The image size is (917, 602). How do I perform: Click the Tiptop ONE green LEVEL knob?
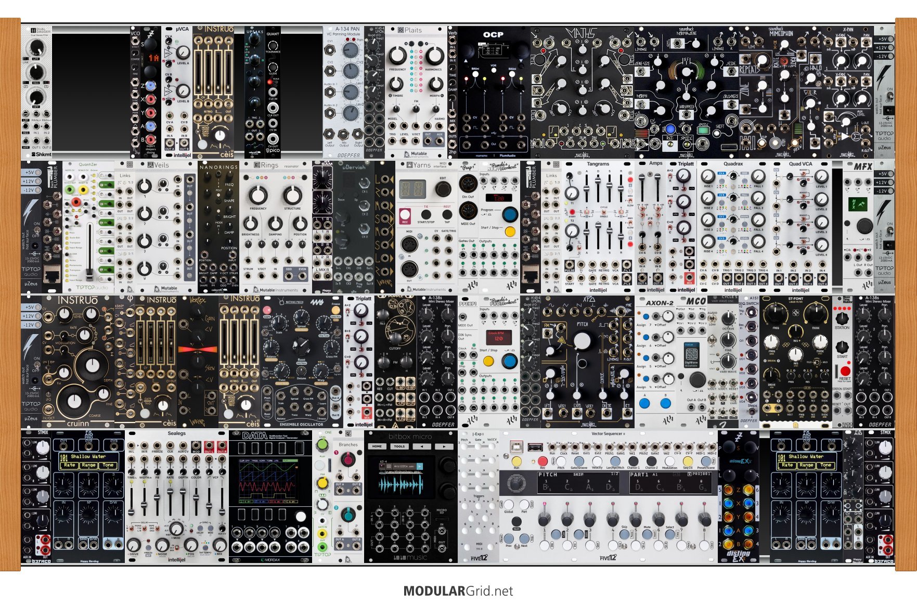tap(322, 445)
